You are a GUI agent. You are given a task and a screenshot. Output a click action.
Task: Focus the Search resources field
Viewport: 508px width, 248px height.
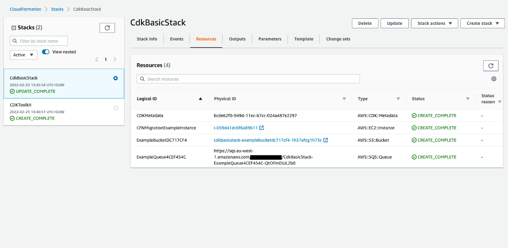(x=248, y=79)
